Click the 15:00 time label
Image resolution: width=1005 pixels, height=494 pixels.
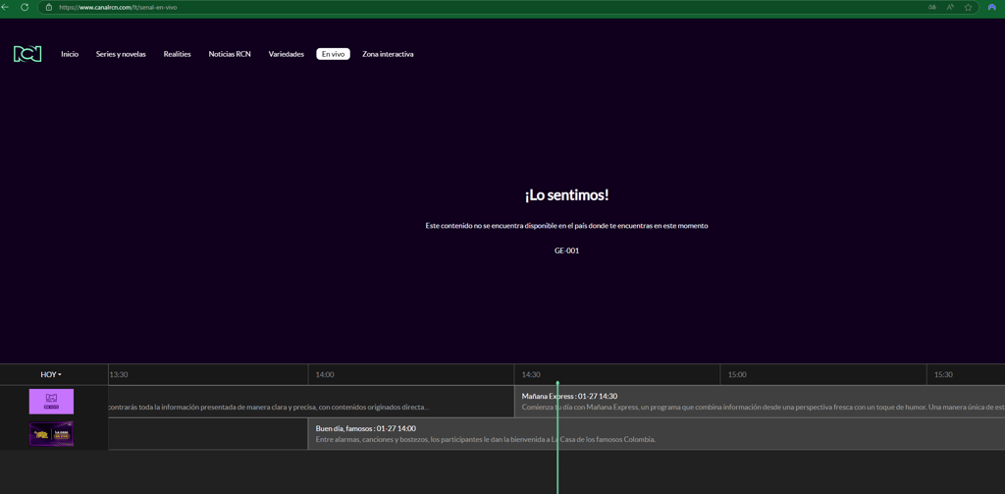pyautogui.click(x=737, y=374)
